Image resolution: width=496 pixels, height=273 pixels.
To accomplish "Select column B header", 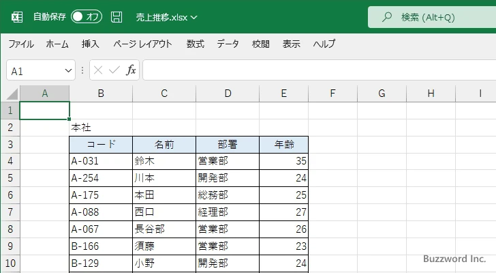I will (x=101, y=94).
